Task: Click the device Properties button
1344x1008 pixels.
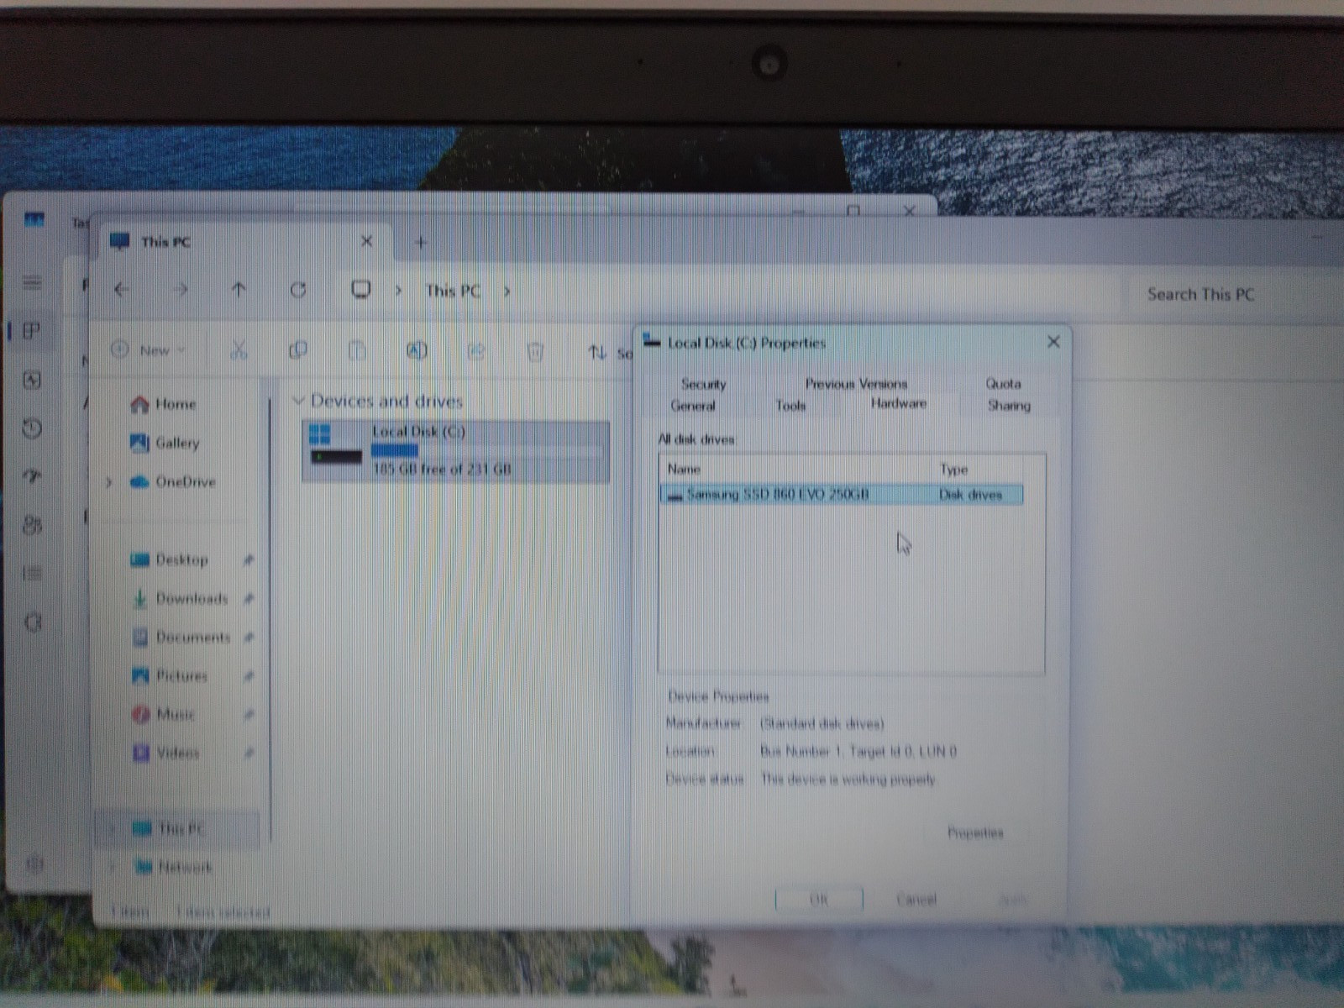Action: 975,832
